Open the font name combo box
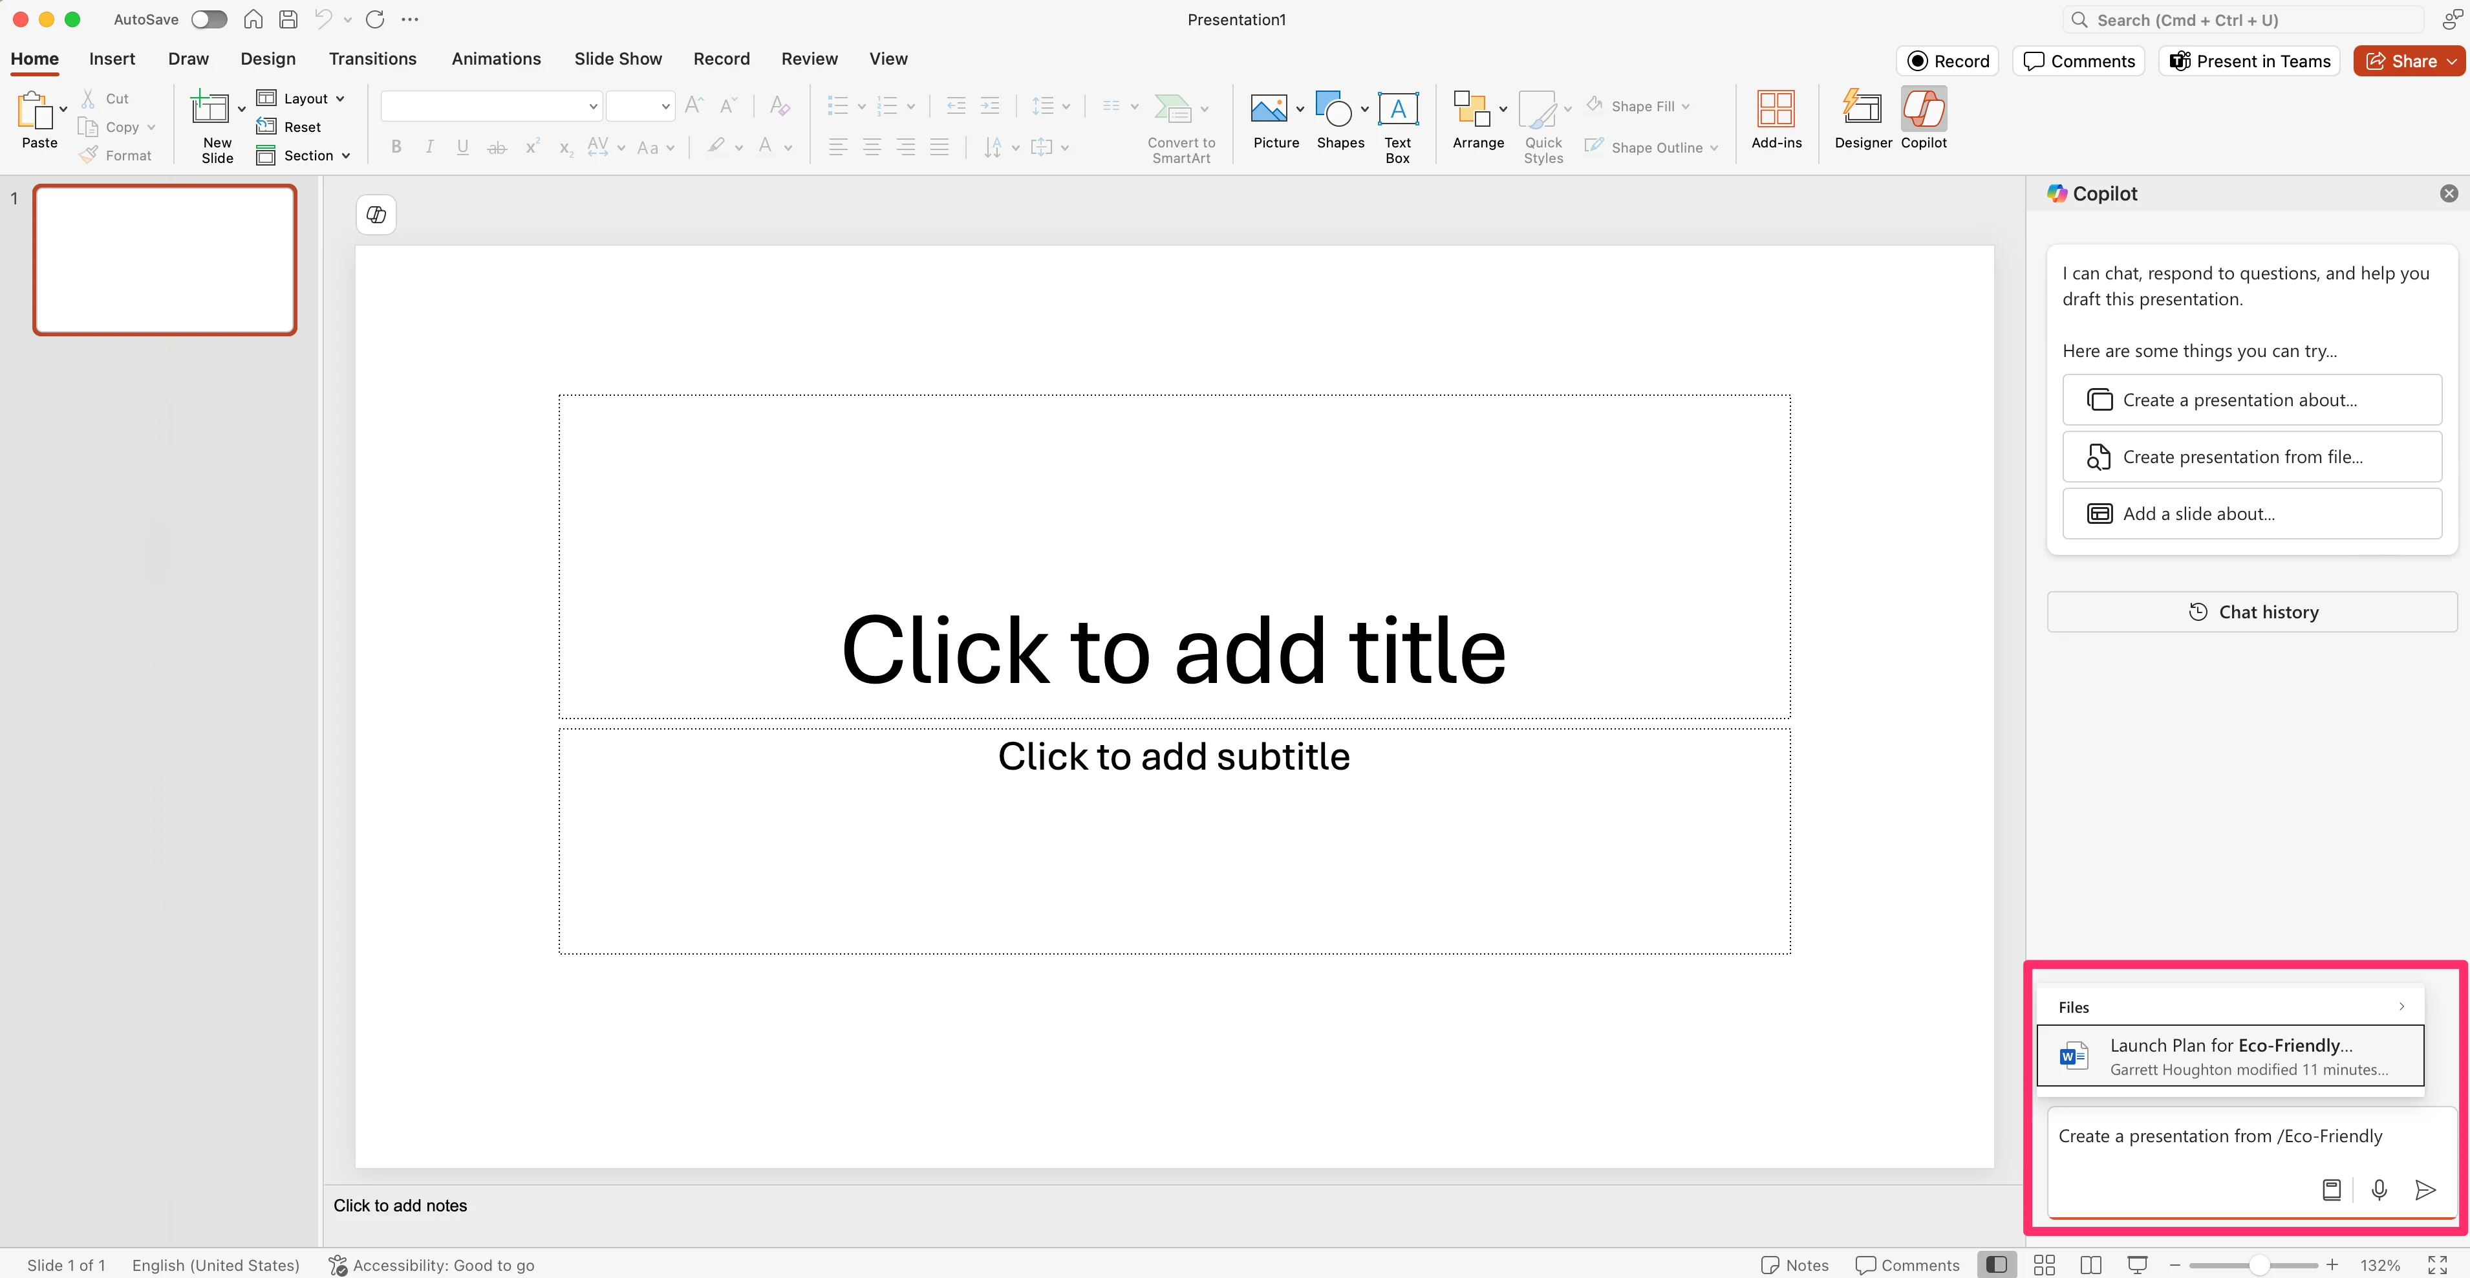2470x1278 pixels. (490, 107)
